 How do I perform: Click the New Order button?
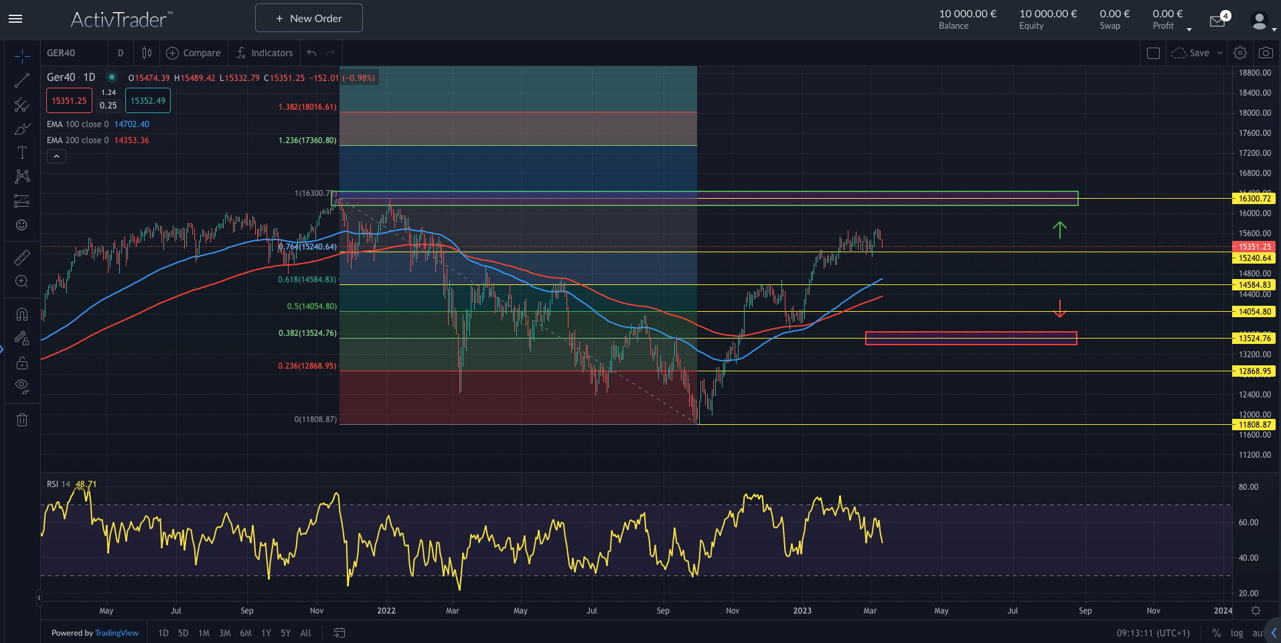[x=309, y=18]
